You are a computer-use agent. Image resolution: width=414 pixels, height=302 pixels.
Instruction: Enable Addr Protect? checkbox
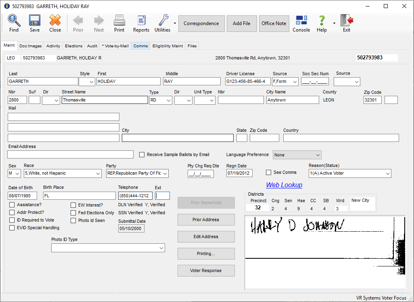[12, 212]
